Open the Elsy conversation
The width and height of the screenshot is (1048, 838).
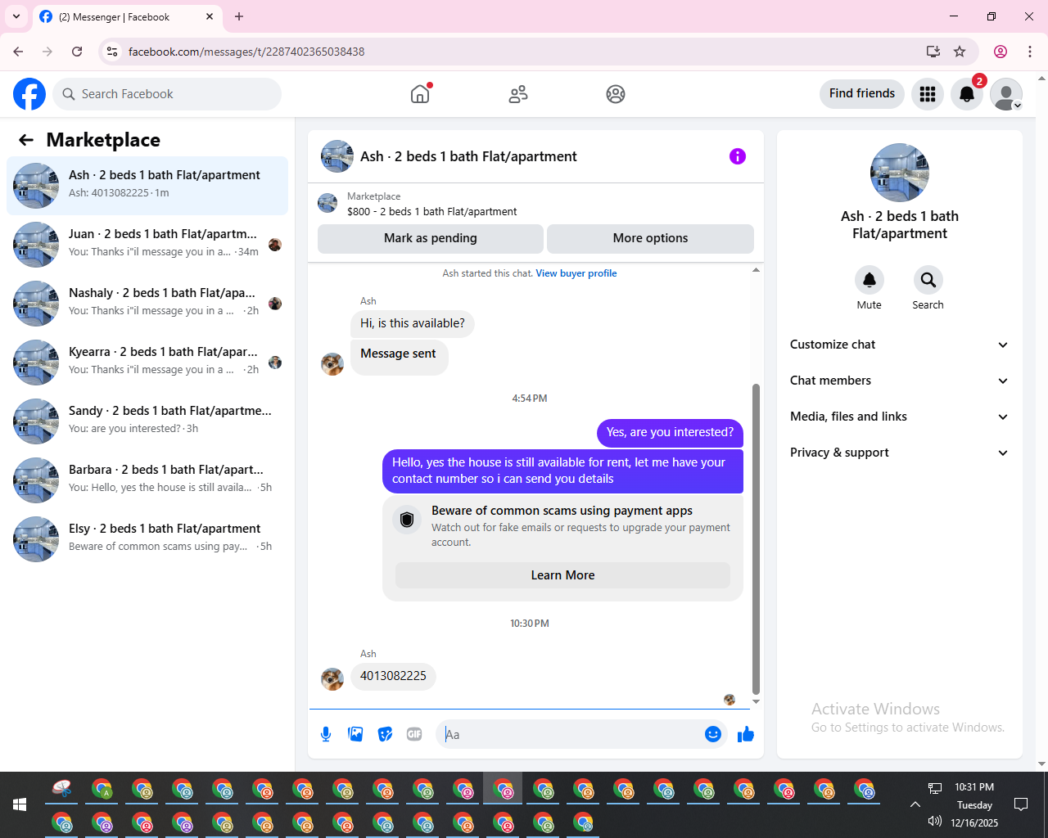tap(147, 539)
